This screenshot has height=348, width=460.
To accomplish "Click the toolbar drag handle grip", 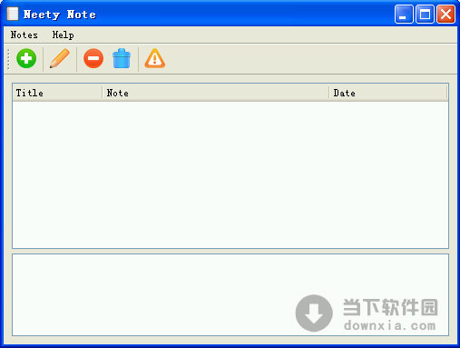I will point(8,59).
